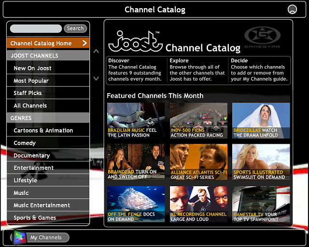Browse Cartoons & Animation genre
This screenshot has height=247, width=309.
tap(48, 130)
